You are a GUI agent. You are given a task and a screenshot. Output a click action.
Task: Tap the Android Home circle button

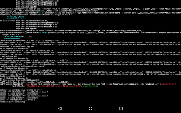point(91,108)
